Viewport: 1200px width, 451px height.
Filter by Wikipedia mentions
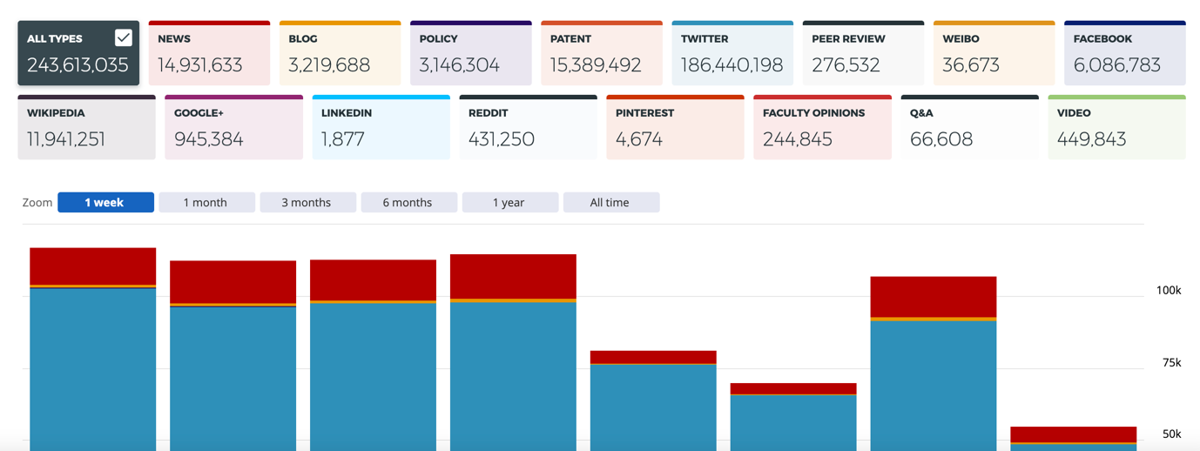pos(86,128)
